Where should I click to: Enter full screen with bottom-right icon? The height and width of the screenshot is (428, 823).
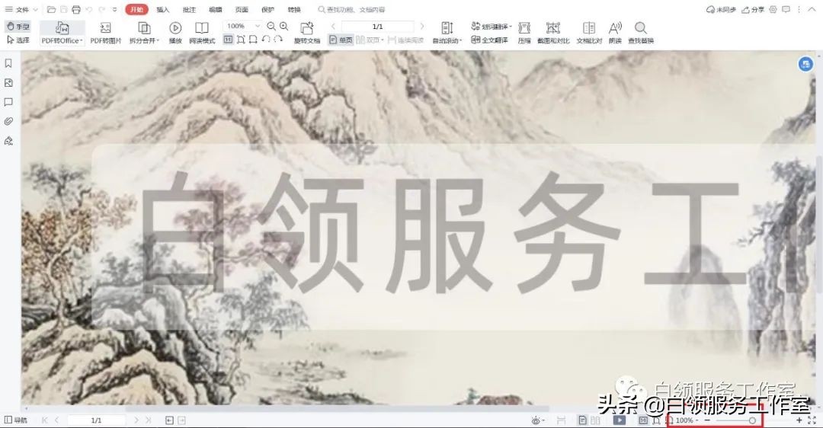(812, 420)
